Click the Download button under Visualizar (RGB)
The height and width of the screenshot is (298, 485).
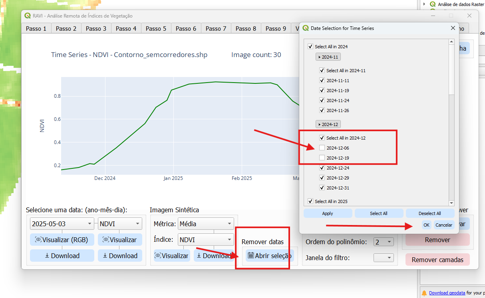[x=62, y=256]
